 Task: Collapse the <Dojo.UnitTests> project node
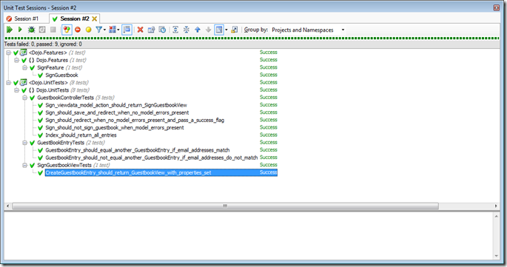point(8,83)
